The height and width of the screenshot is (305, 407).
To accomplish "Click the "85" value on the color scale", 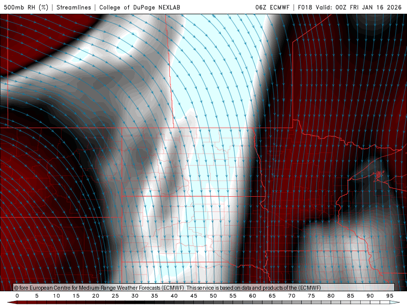I will [x=351, y=296].
